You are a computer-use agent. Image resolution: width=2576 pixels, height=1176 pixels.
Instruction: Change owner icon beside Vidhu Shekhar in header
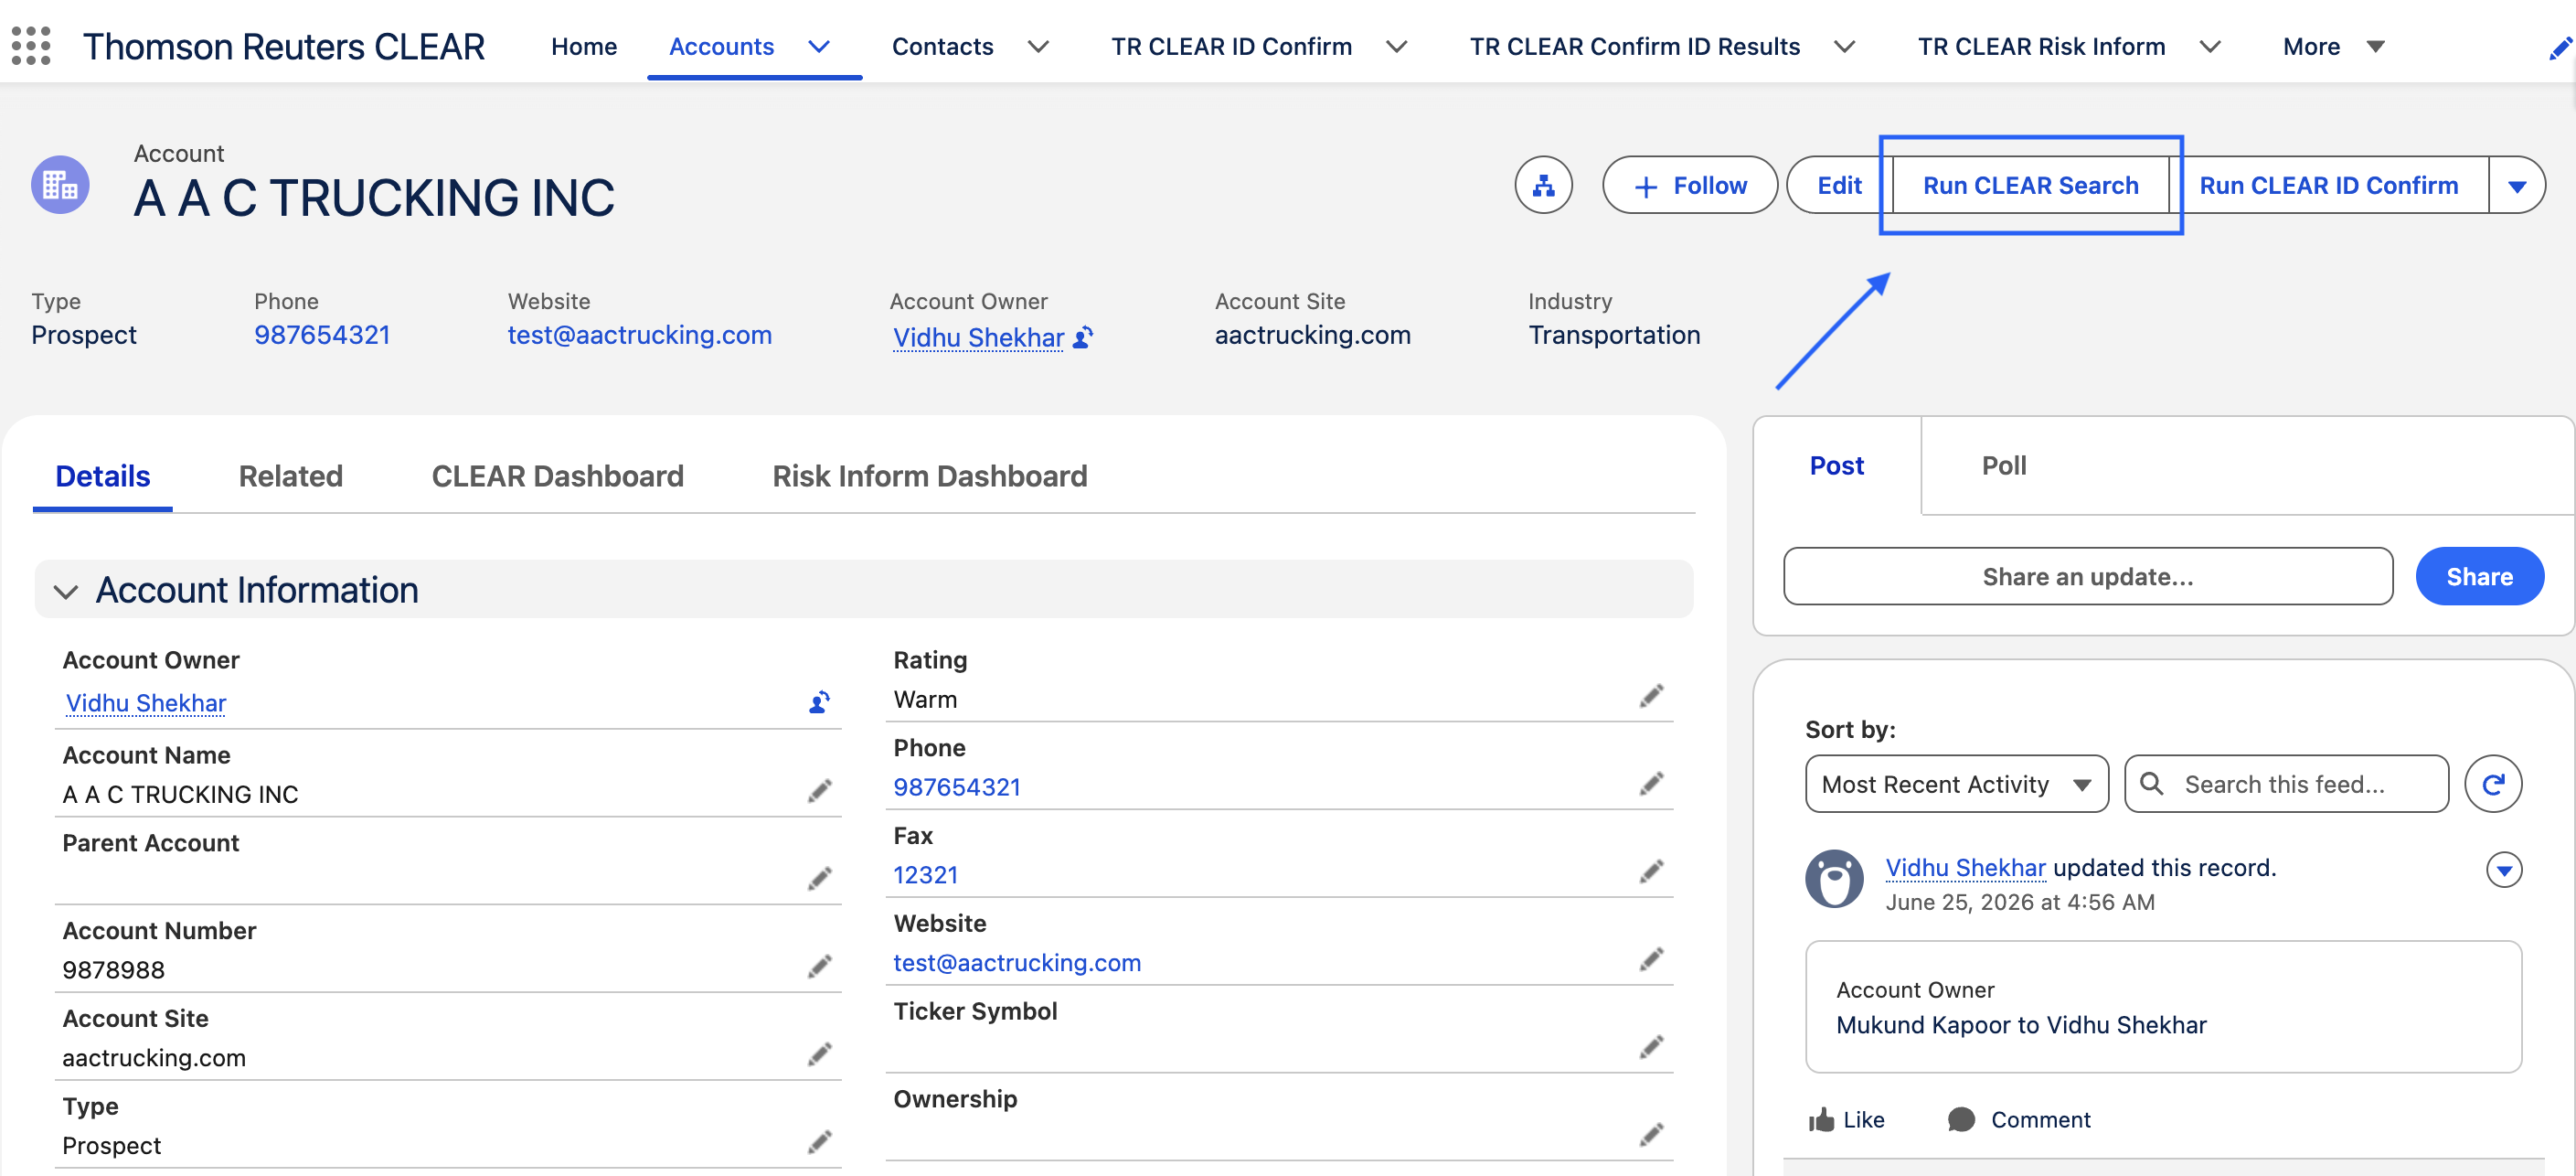[1083, 338]
